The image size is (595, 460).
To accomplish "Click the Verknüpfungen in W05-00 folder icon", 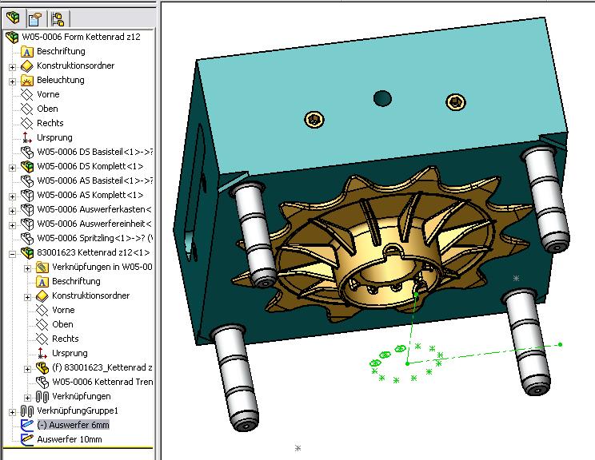I will pos(42,267).
